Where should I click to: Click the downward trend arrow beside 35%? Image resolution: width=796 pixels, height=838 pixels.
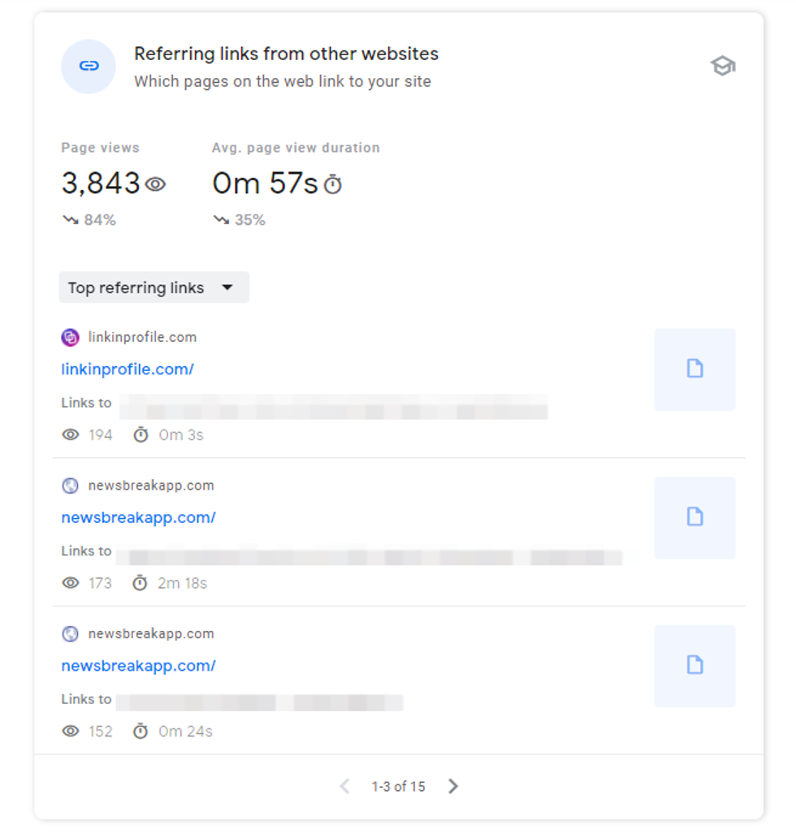click(220, 220)
